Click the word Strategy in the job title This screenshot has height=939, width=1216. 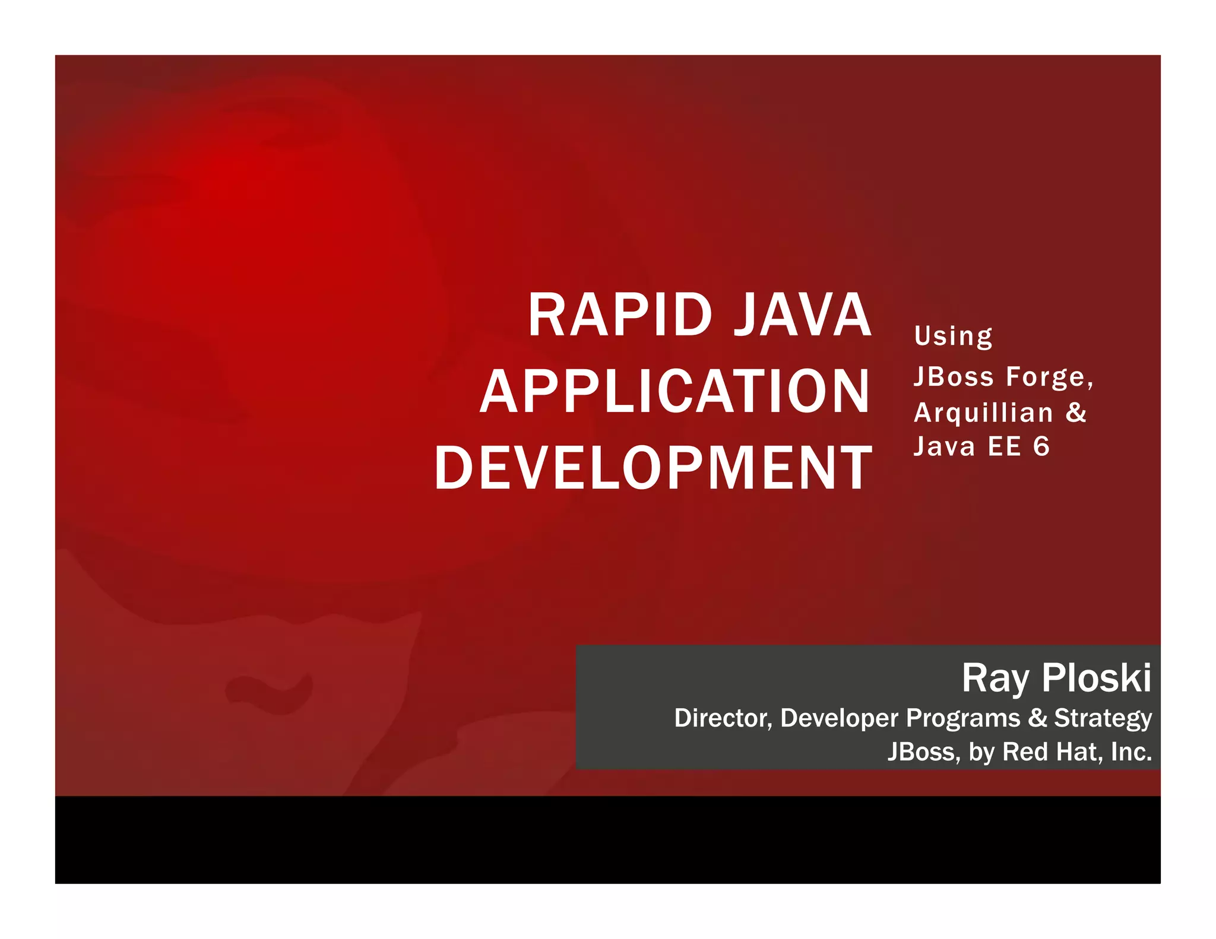click(1103, 718)
